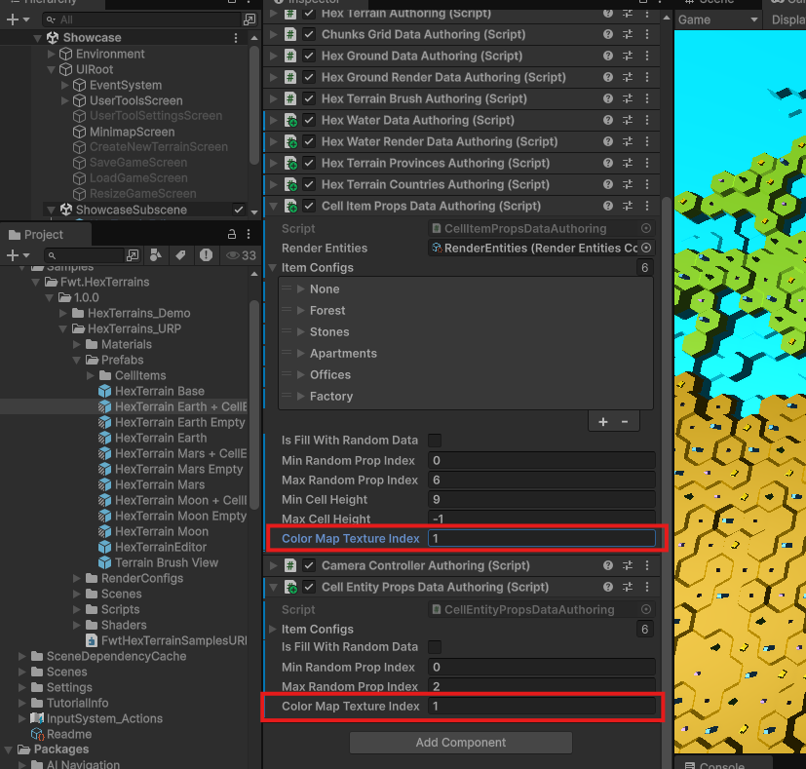Expand the Forest item config
The image size is (806, 769).
(x=301, y=311)
